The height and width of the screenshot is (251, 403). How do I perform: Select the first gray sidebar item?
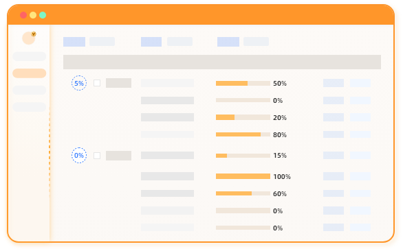click(30, 56)
